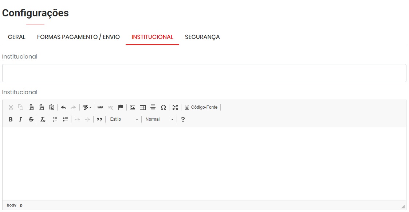Viewport: 409px width, 212px height.
Task: Apply strikethrough formatting
Action: point(31,119)
